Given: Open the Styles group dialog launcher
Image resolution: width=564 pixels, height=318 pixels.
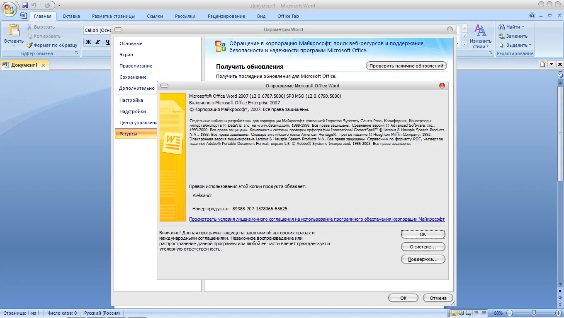Looking at the screenshot, I should tap(491, 53).
